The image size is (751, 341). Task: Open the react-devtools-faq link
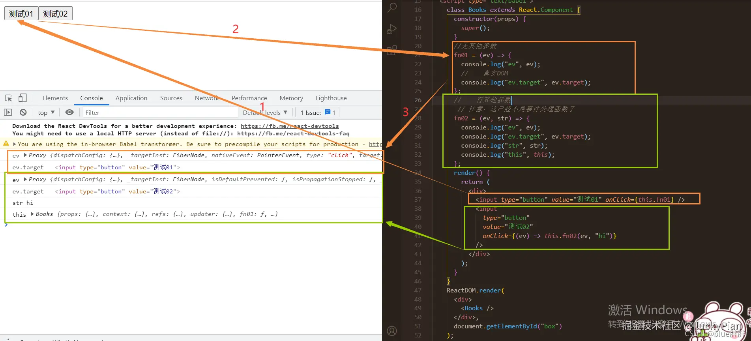tap(293, 133)
